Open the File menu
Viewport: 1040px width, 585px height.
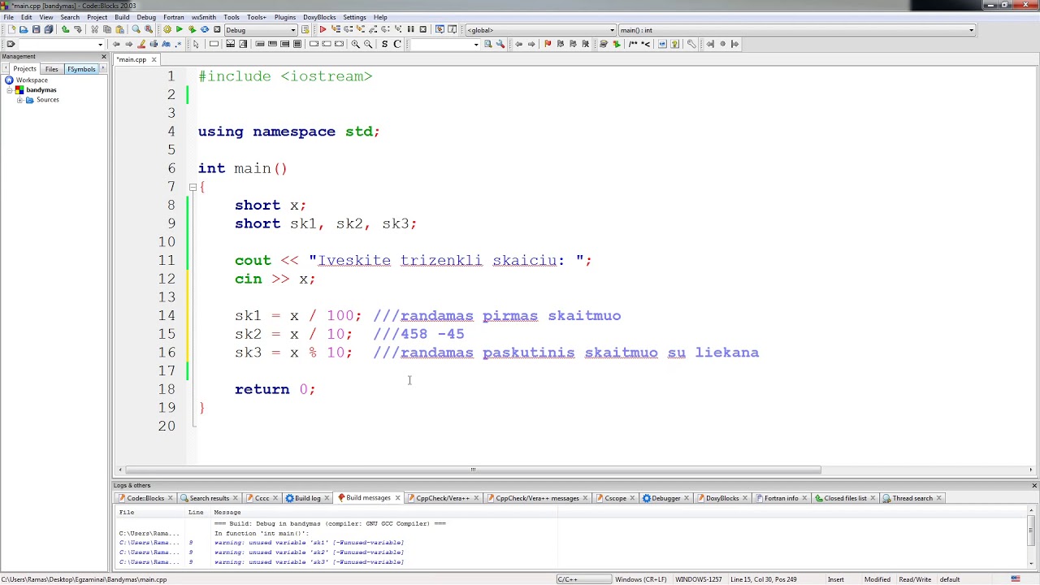(x=8, y=17)
